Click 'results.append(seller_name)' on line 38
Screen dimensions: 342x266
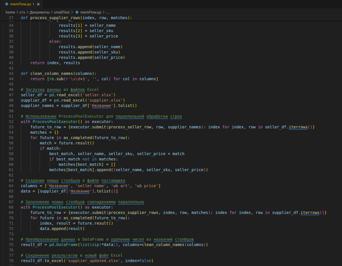[x=91, y=47]
